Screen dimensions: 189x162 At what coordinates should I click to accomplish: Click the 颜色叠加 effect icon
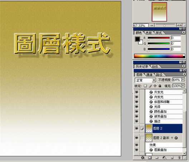coord(151,112)
